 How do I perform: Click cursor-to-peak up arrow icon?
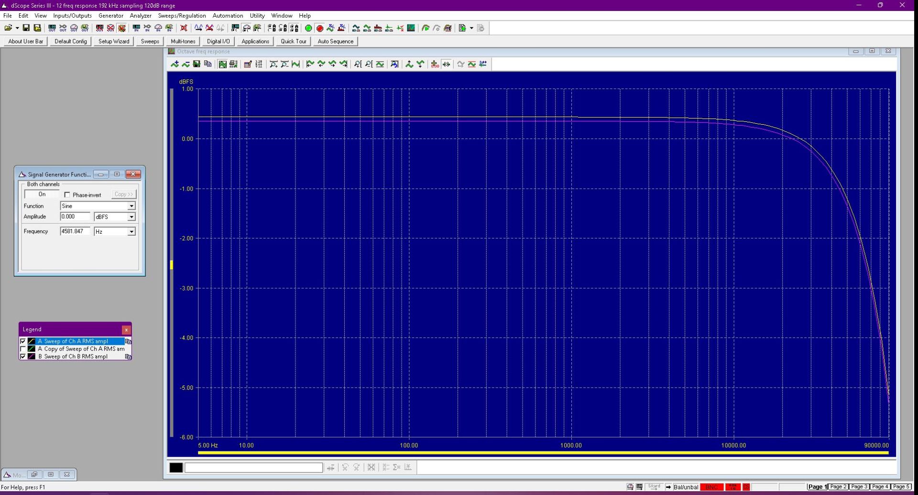pos(409,64)
